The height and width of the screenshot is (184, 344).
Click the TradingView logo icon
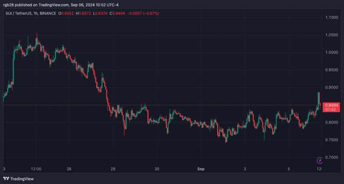6,179
